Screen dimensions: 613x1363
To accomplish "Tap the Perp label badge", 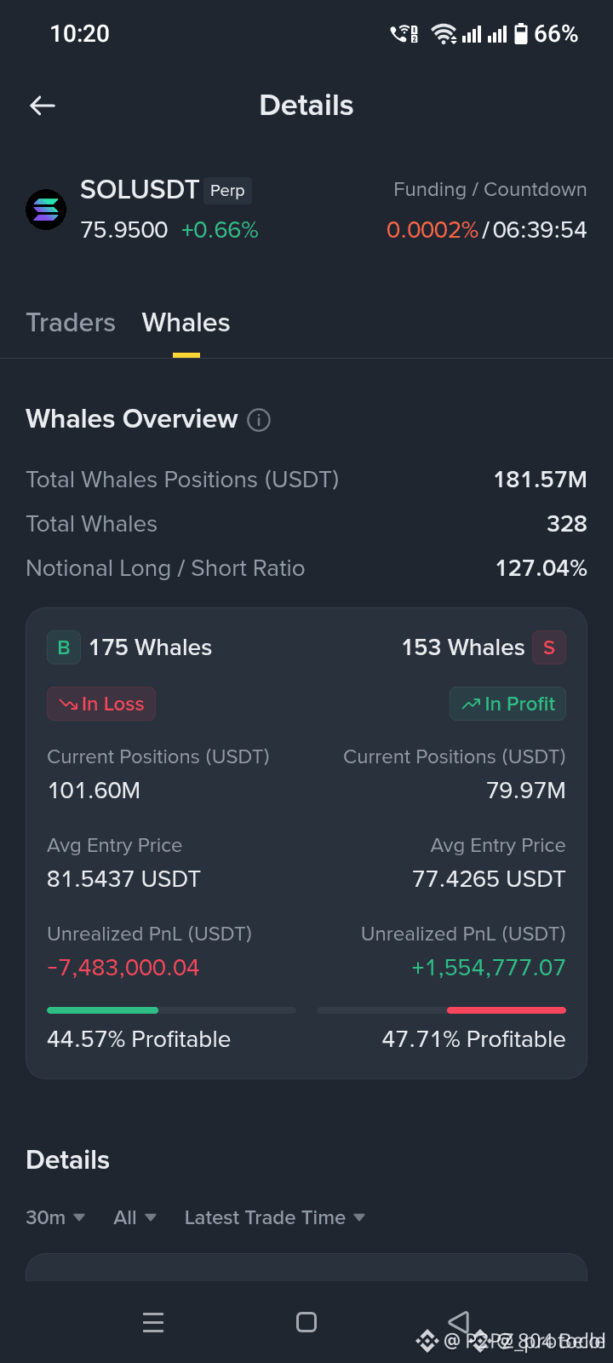I will pyautogui.click(x=227, y=191).
